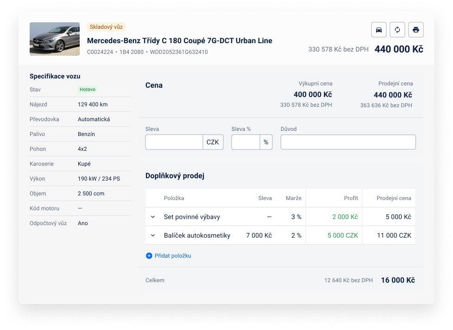Click the Sleva amount input field
Viewport: 453px width, 330px height.
[x=174, y=142]
